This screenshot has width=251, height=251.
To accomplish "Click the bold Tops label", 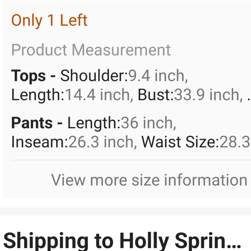I will [x=28, y=76].
